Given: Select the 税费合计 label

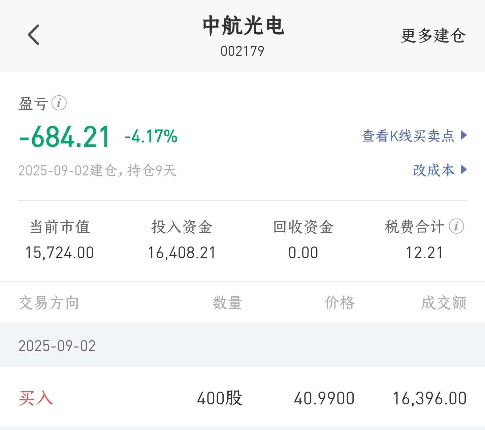Looking at the screenshot, I should 415,227.
